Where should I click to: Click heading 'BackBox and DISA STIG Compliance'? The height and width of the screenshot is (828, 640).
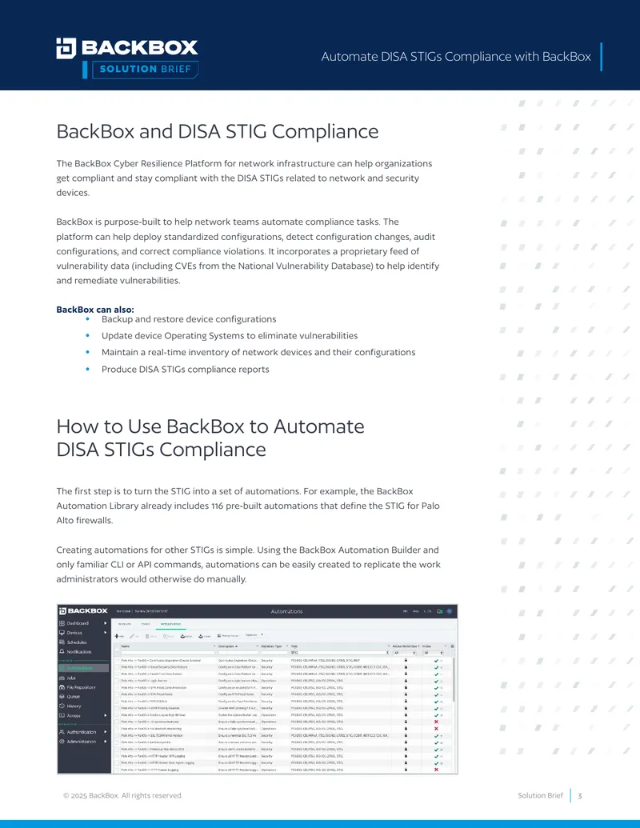[x=217, y=131]
